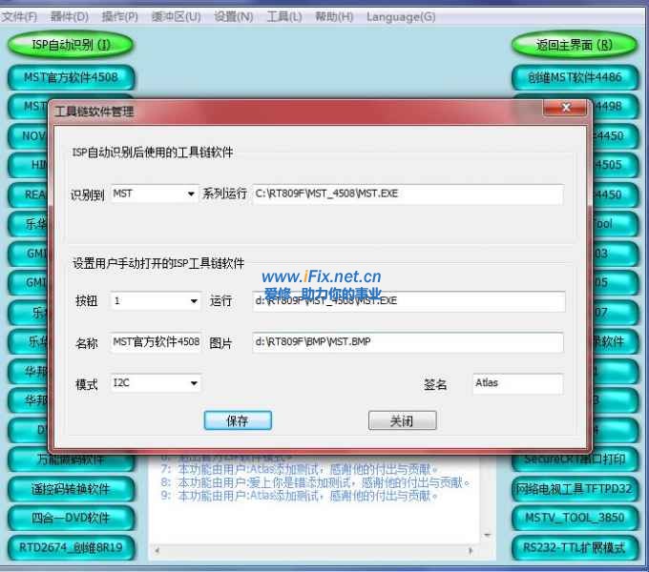Image resolution: width=649 pixels, height=572 pixels.
Task: Click the 名称 text field
Action: (156, 342)
